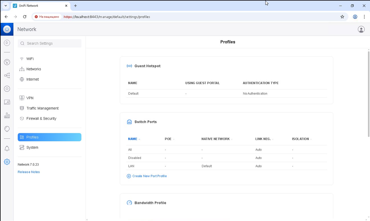
Task: Click the Guest Hotspot section icon
Action: point(129,66)
